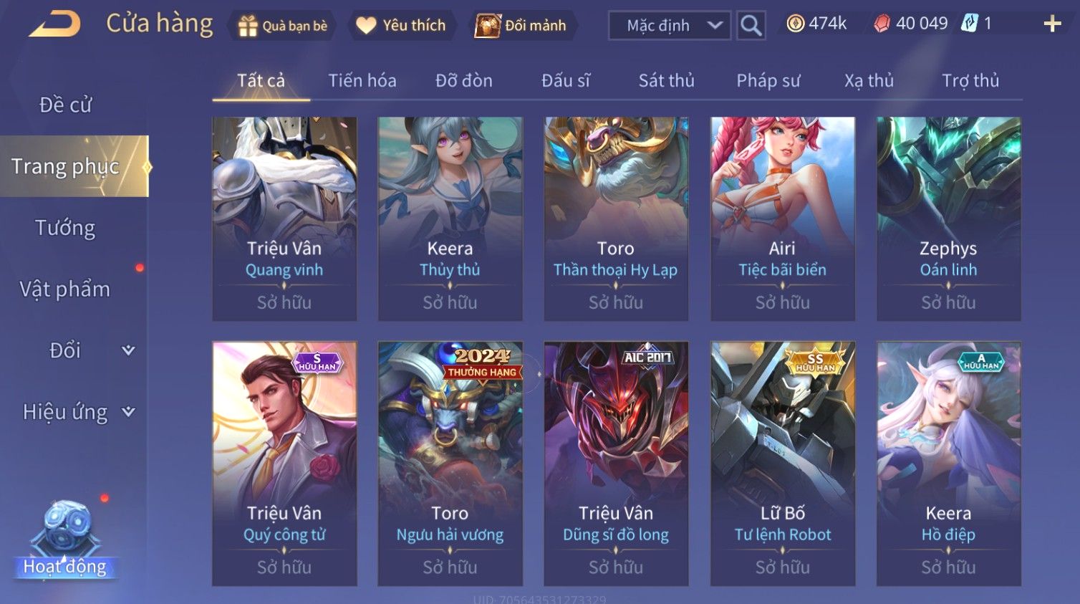Open Yêu thích heart button

[400, 26]
